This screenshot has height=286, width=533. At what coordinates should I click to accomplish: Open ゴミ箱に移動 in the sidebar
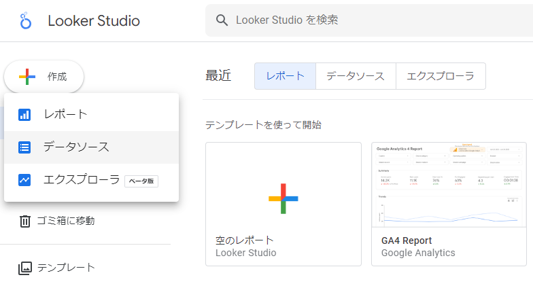pos(57,221)
